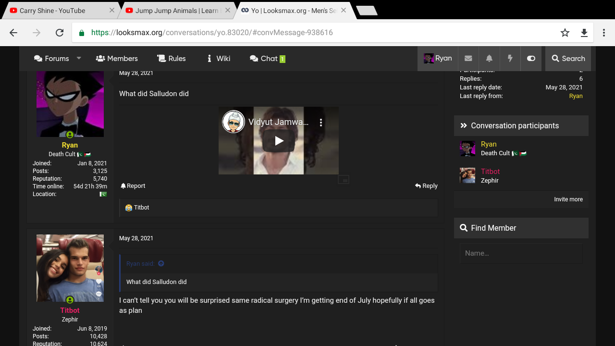Screen dimensions: 615x346
Task: Open Ryan in Conversation participants
Action: click(x=489, y=144)
